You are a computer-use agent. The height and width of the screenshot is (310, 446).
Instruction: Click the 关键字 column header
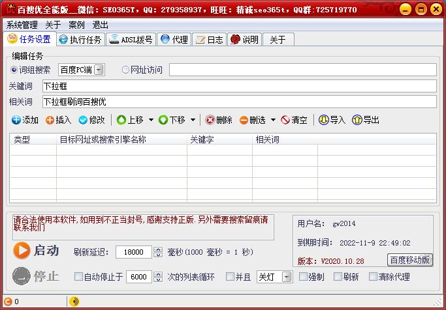pyautogui.click(x=219, y=139)
